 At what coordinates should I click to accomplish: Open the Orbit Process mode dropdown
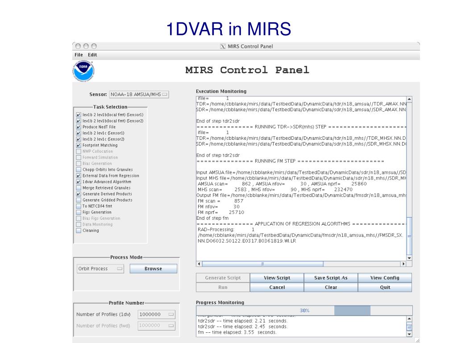click(100, 268)
